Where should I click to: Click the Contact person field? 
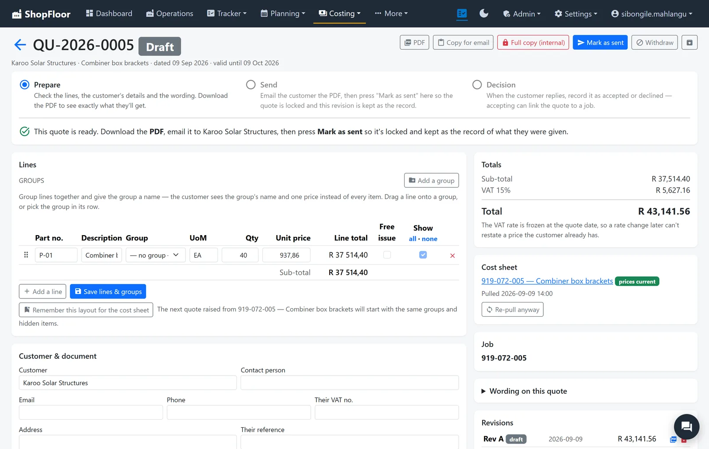pyautogui.click(x=350, y=383)
